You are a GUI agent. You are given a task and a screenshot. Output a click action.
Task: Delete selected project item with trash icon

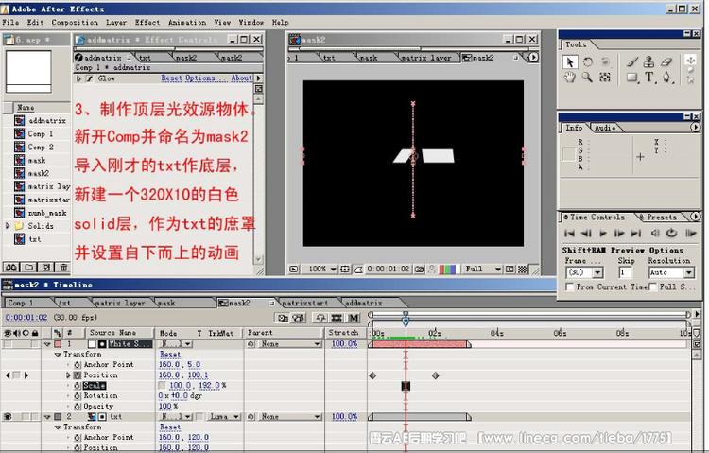[63, 268]
